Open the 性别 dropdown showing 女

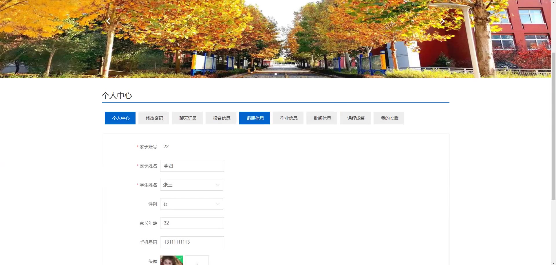[x=191, y=204]
